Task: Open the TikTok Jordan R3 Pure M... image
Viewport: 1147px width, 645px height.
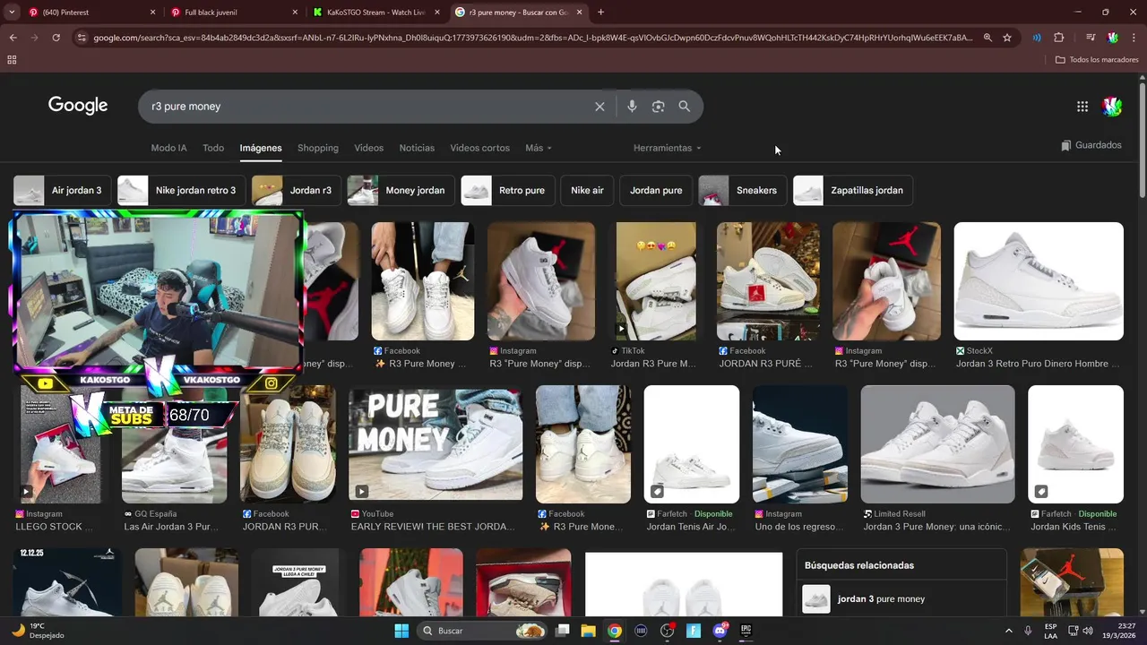Action: [x=656, y=281]
